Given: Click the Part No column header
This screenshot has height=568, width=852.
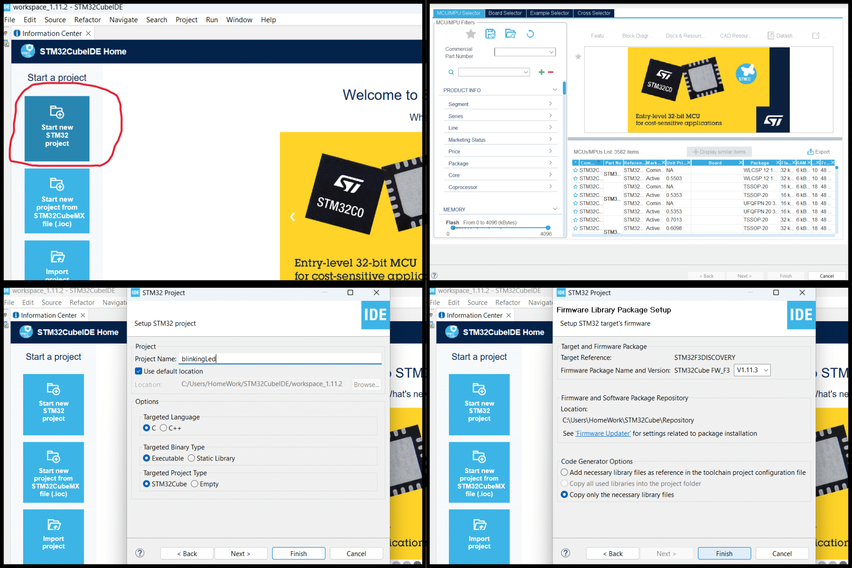Looking at the screenshot, I should pyautogui.click(x=613, y=163).
